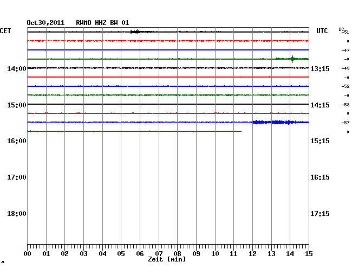Viewport: 352px width, 268px height.
Task: Click the "17:15" UTC time label
Action: pyautogui.click(x=320, y=214)
